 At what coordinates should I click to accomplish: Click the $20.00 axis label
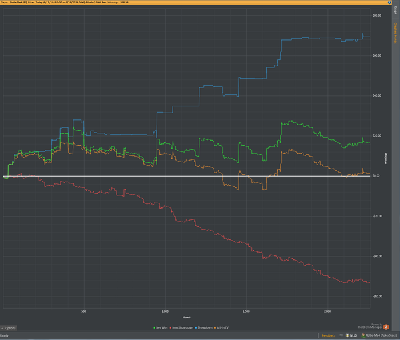pyautogui.click(x=377, y=135)
